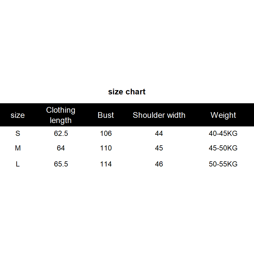Select the "size" column header
This screenshot has height=254, width=254.
(x=18, y=115)
